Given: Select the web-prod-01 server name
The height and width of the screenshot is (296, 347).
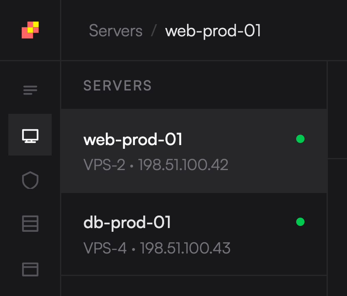Looking at the screenshot, I should click(x=133, y=140).
